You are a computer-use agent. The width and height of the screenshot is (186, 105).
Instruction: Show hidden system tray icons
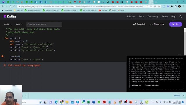(153, 102)
